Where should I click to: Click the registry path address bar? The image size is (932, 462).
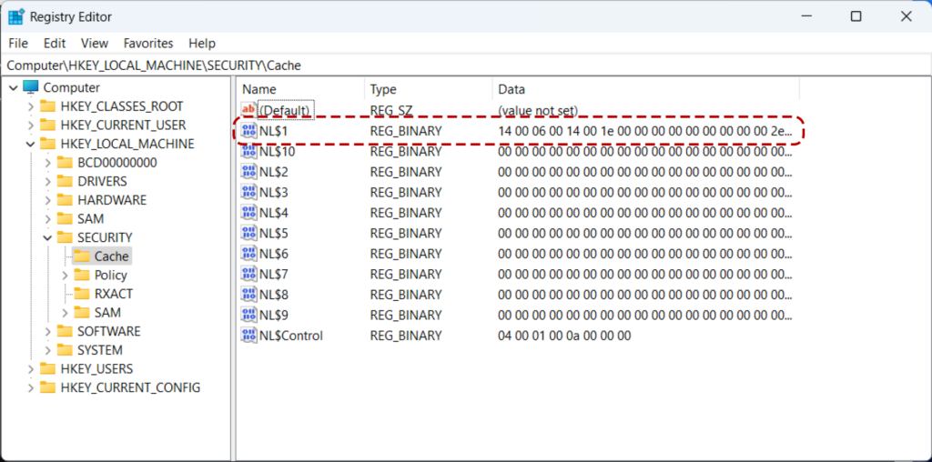pyautogui.click(x=466, y=65)
